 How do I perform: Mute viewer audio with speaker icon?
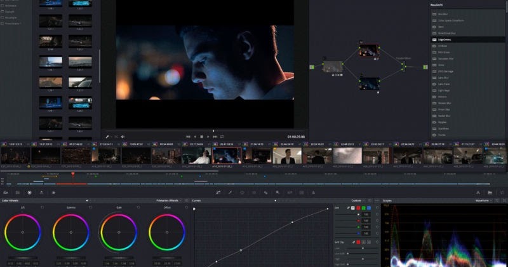123,137
